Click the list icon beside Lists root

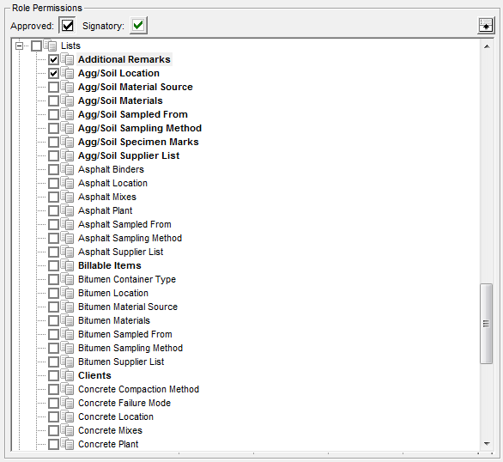click(x=50, y=46)
